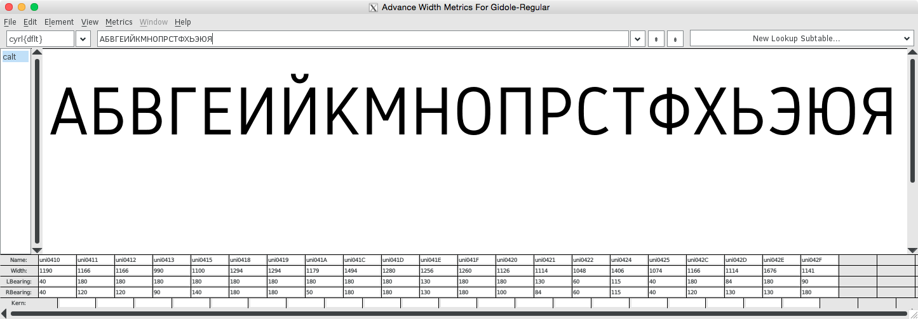The height and width of the screenshot is (319, 918).
Task: Edit width value 1280 for uni041D
Action: tap(400, 271)
